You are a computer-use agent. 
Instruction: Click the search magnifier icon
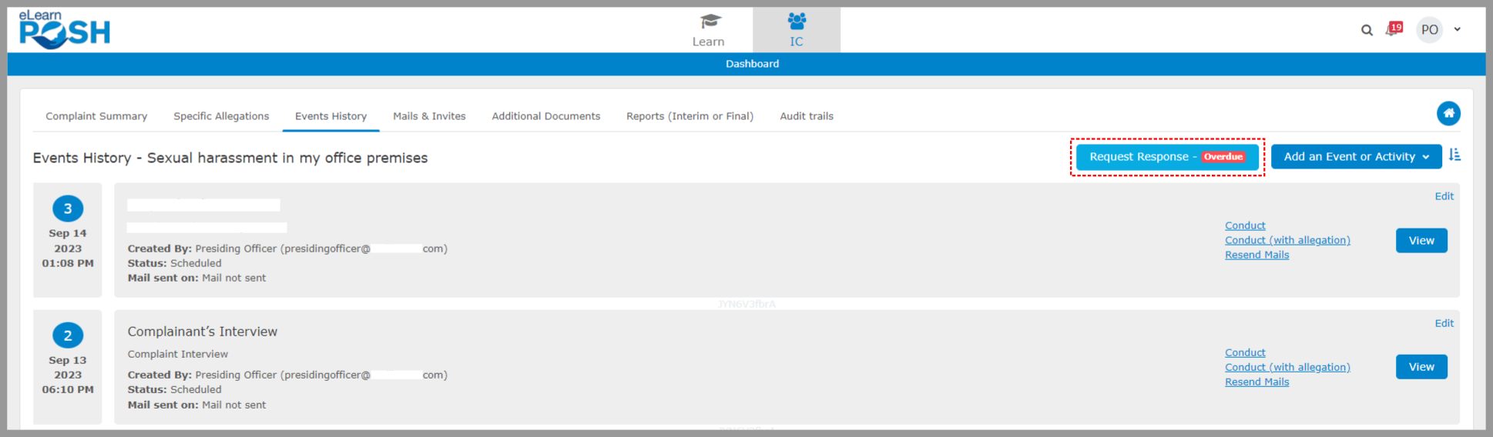(x=1367, y=30)
